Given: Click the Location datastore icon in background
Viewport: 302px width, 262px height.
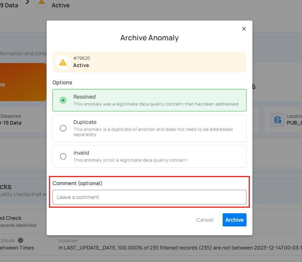Looking at the screenshot, I should tap(277, 120).
